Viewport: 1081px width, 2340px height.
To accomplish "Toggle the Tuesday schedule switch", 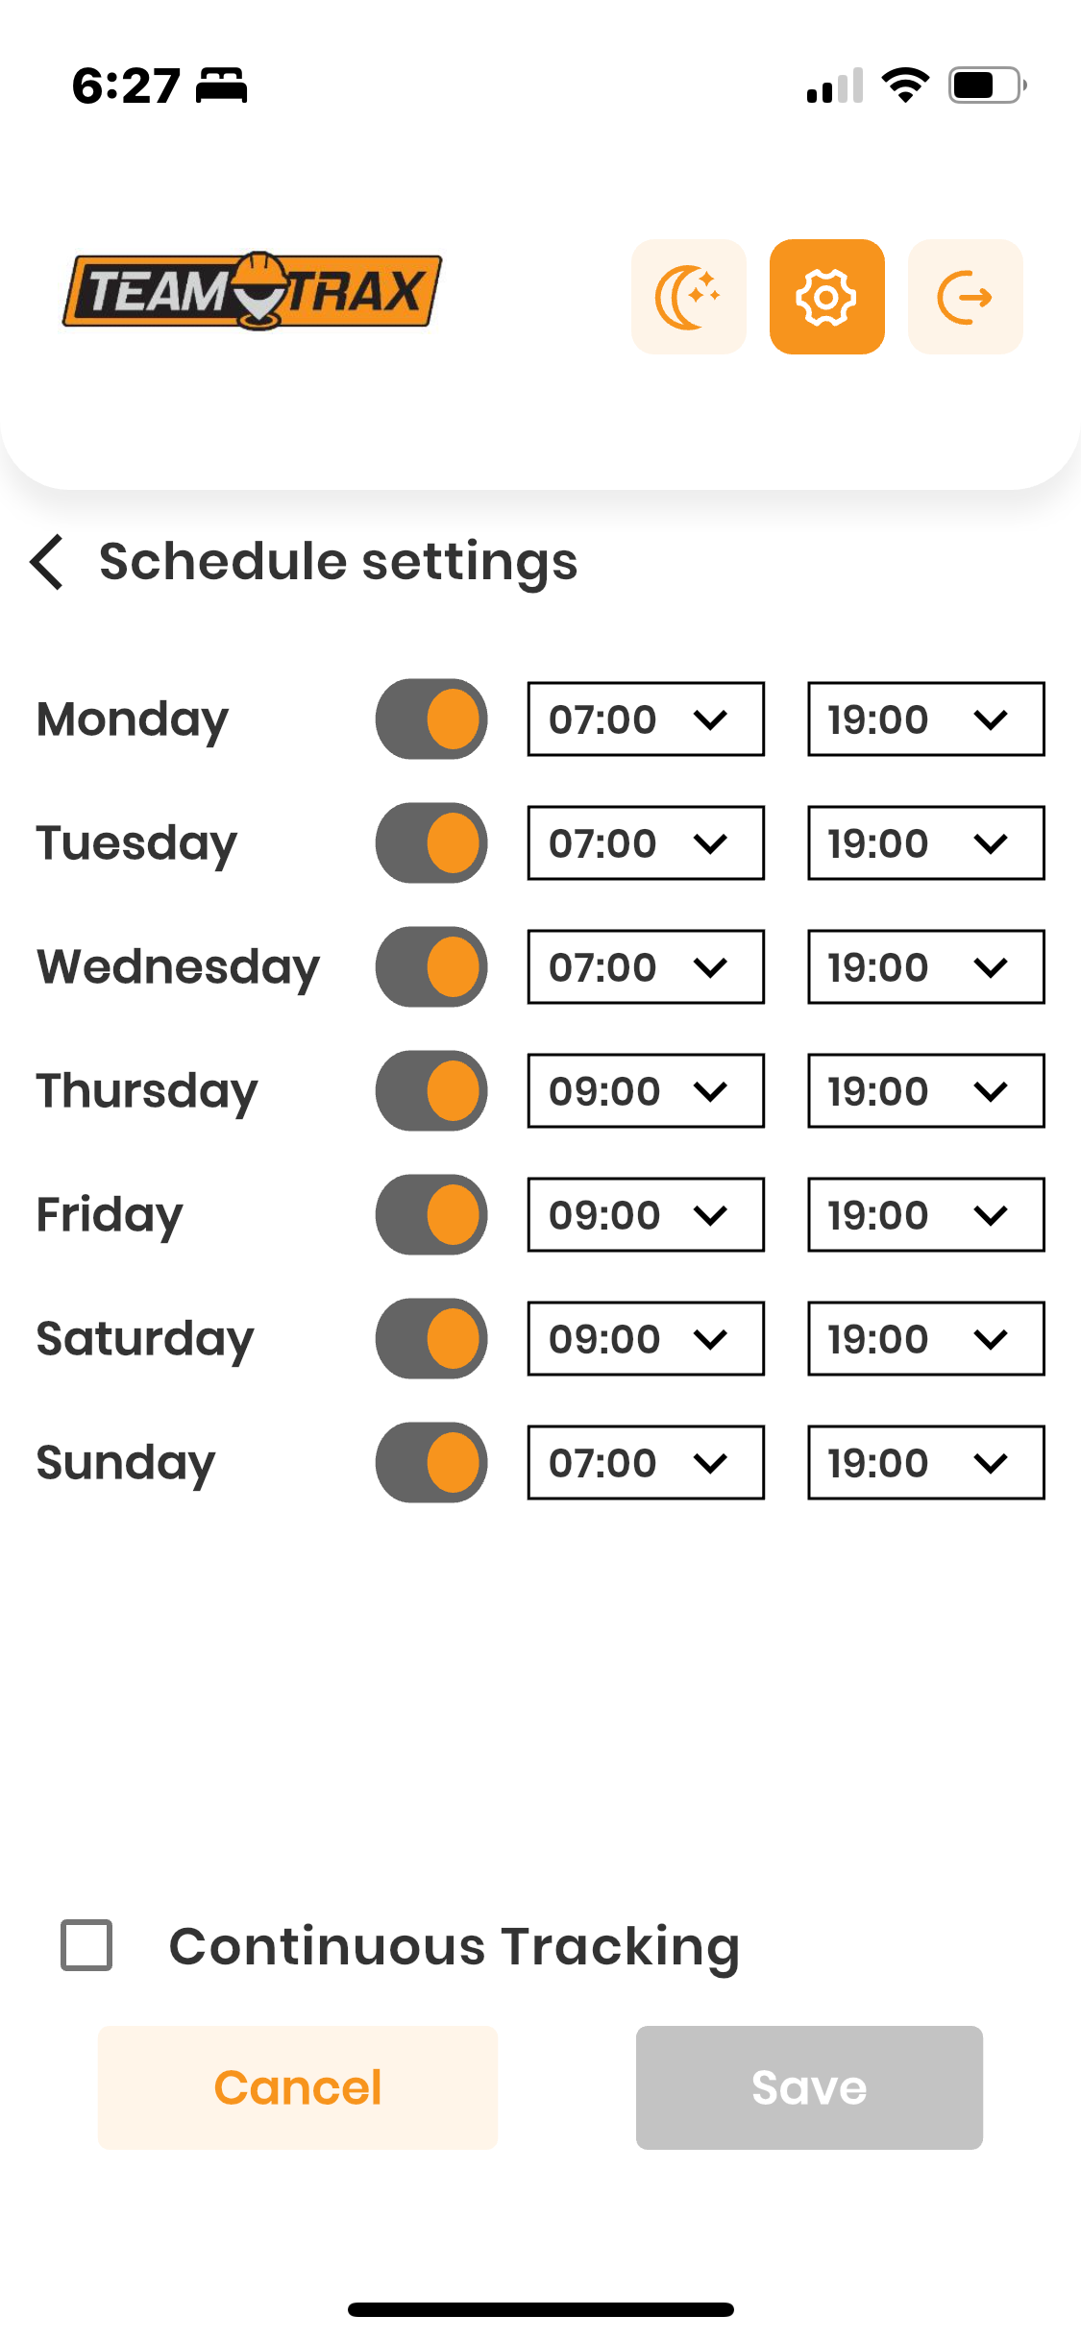I will click(x=431, y=843).
